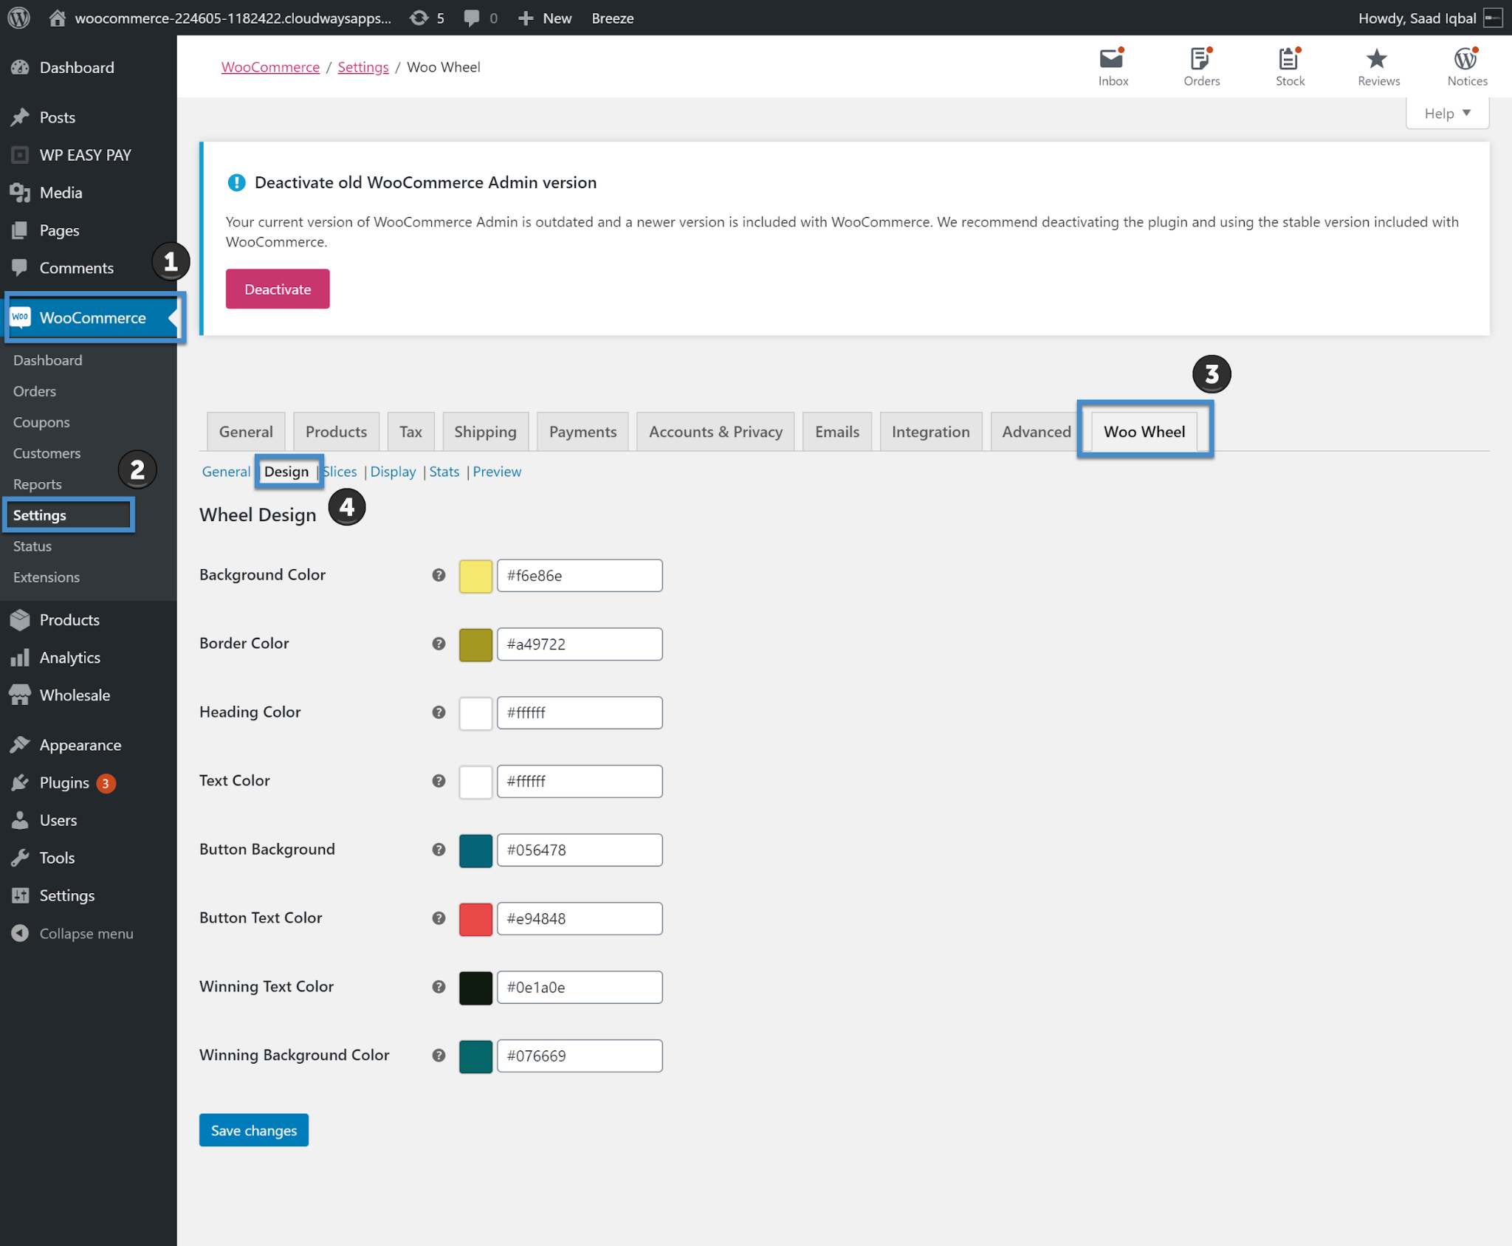Viewport: 1512px width, 1246px height.
Task: Switch to the Products settings tab
Action: 336,432
